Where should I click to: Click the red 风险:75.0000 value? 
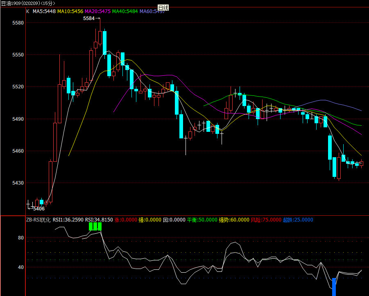[x=266, y=220]
